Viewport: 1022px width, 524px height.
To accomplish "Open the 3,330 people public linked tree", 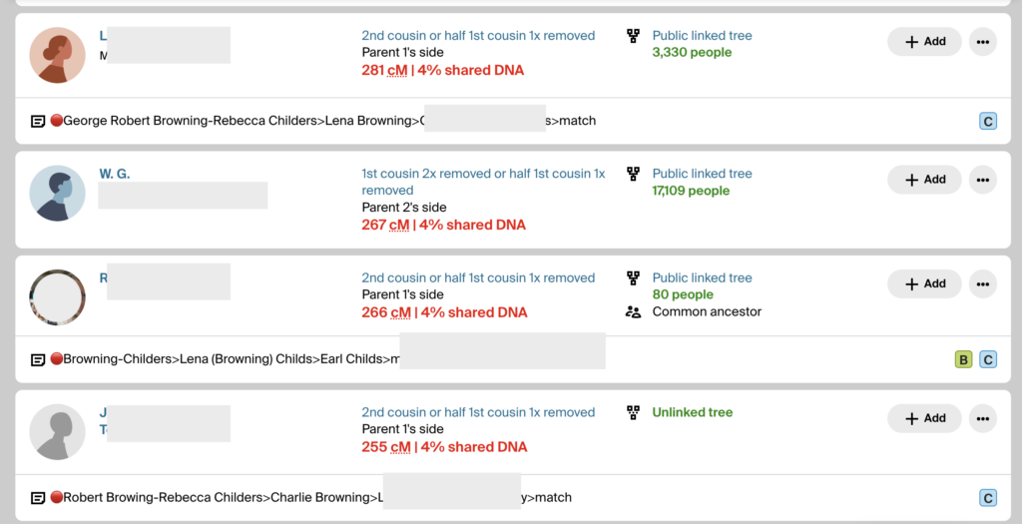I will 692,52.
